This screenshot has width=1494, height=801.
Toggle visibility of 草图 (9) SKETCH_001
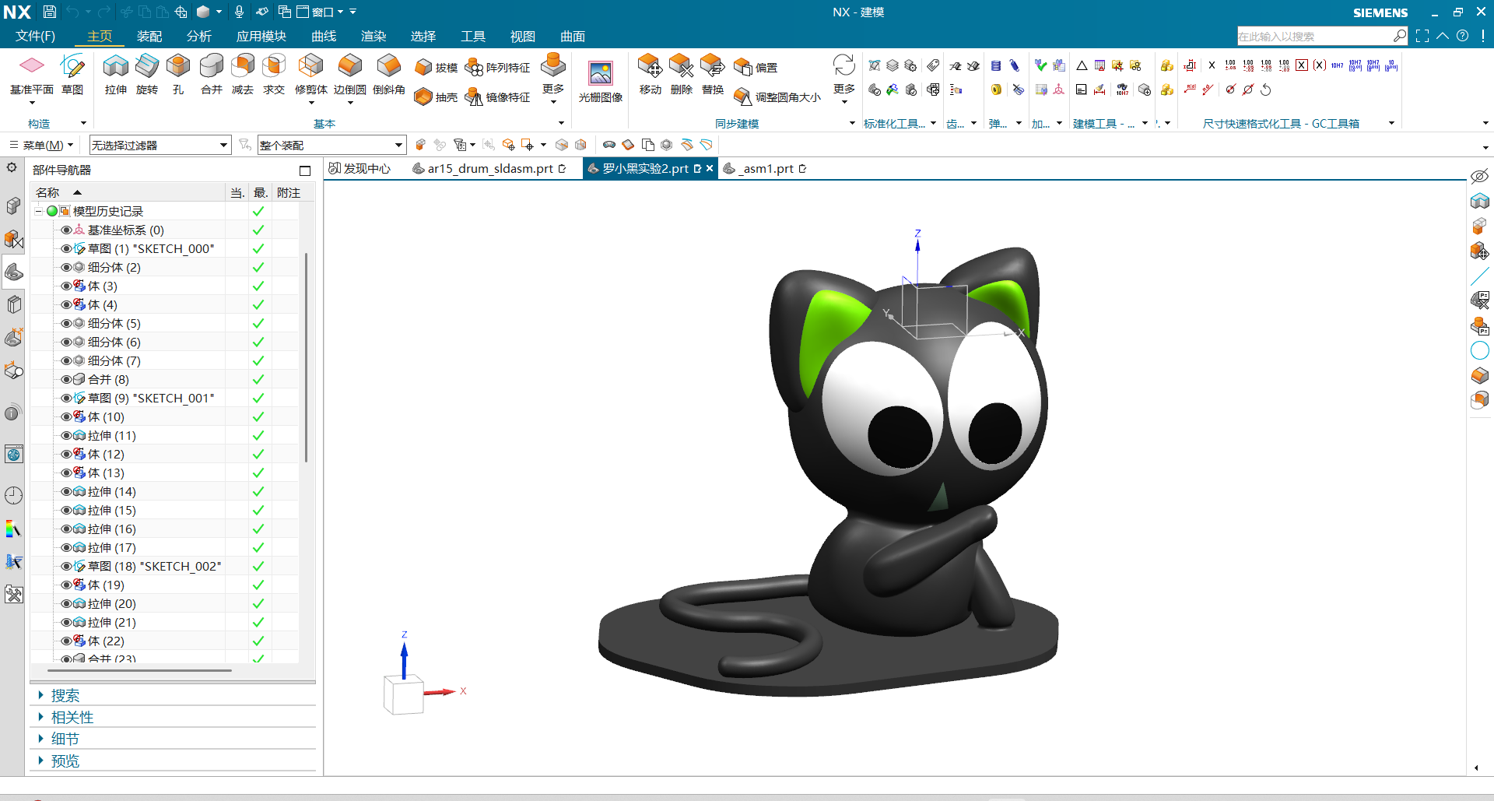pos(66,398)
